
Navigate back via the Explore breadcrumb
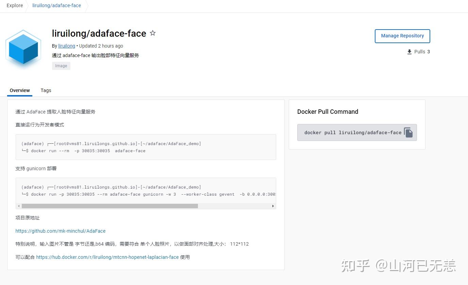point(15,5)
